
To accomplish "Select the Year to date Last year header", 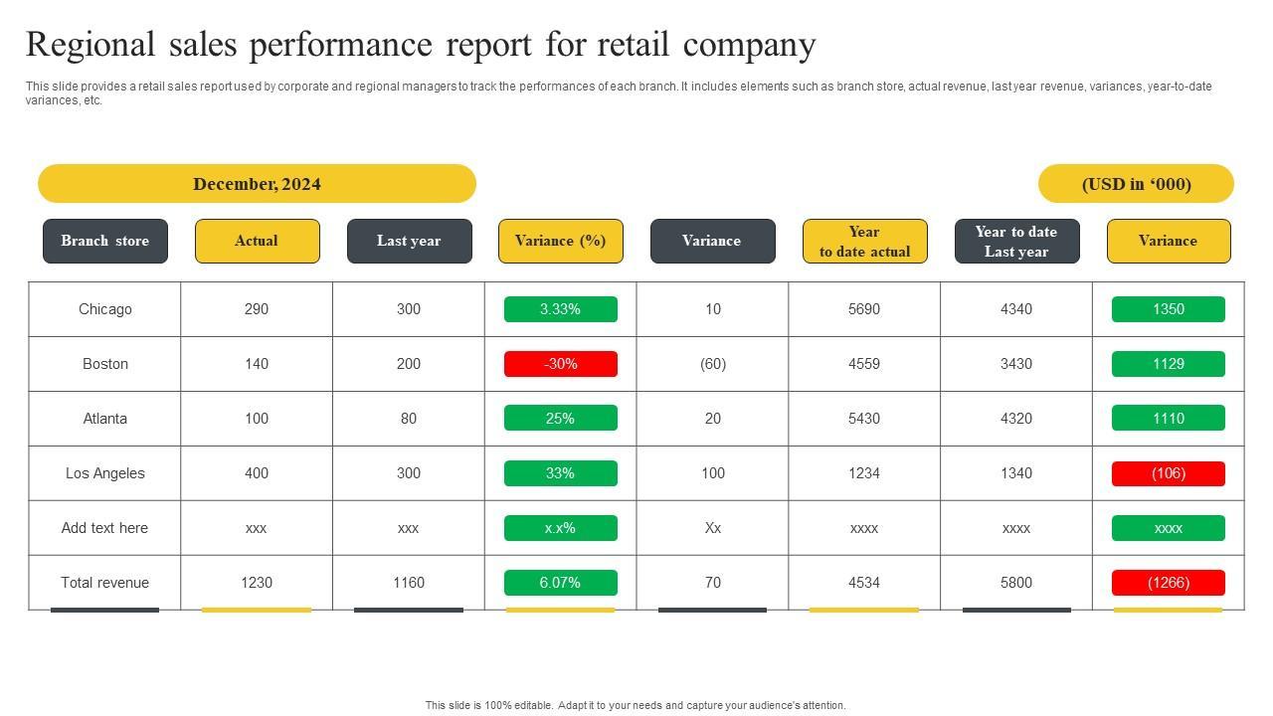I will [1016, 241].
